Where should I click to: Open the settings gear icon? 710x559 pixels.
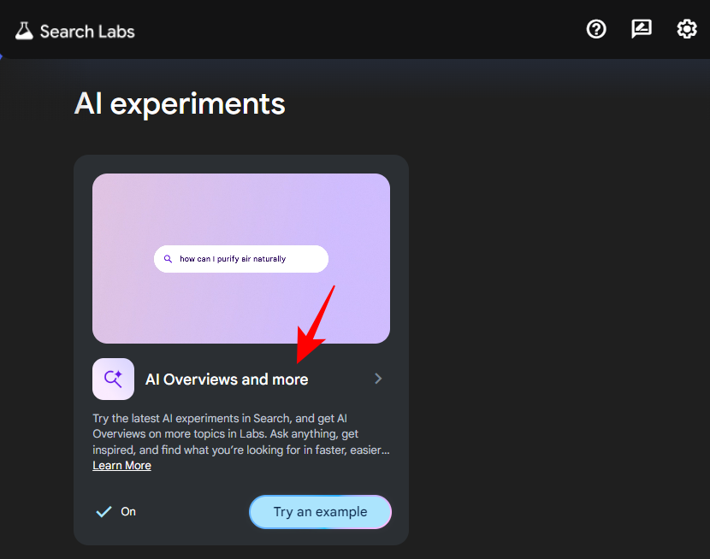tap(686, 29)
